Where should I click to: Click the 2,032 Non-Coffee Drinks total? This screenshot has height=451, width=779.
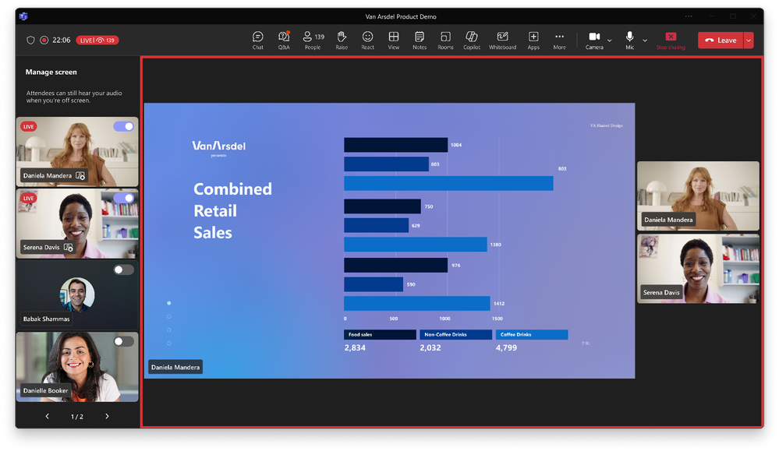(x=430, y=348)
